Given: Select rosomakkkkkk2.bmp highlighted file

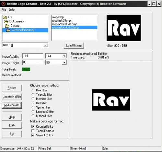Looking at the screenshot, I should [75, 28].
